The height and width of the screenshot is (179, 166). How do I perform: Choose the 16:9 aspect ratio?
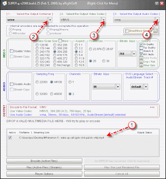(x=77, y=65)
